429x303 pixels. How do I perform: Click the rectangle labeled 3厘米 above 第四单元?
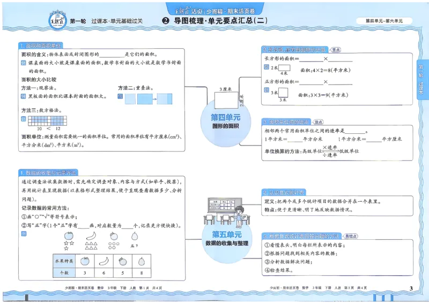pyautogui.click(x=226, y=100)
